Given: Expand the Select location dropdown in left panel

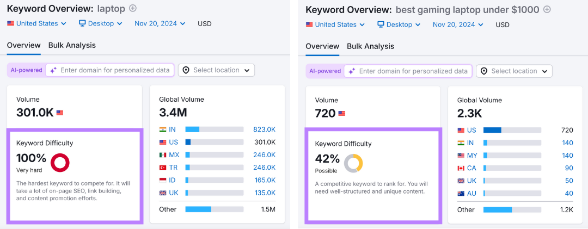Looking at the screenshot, I should click(216, 70).
